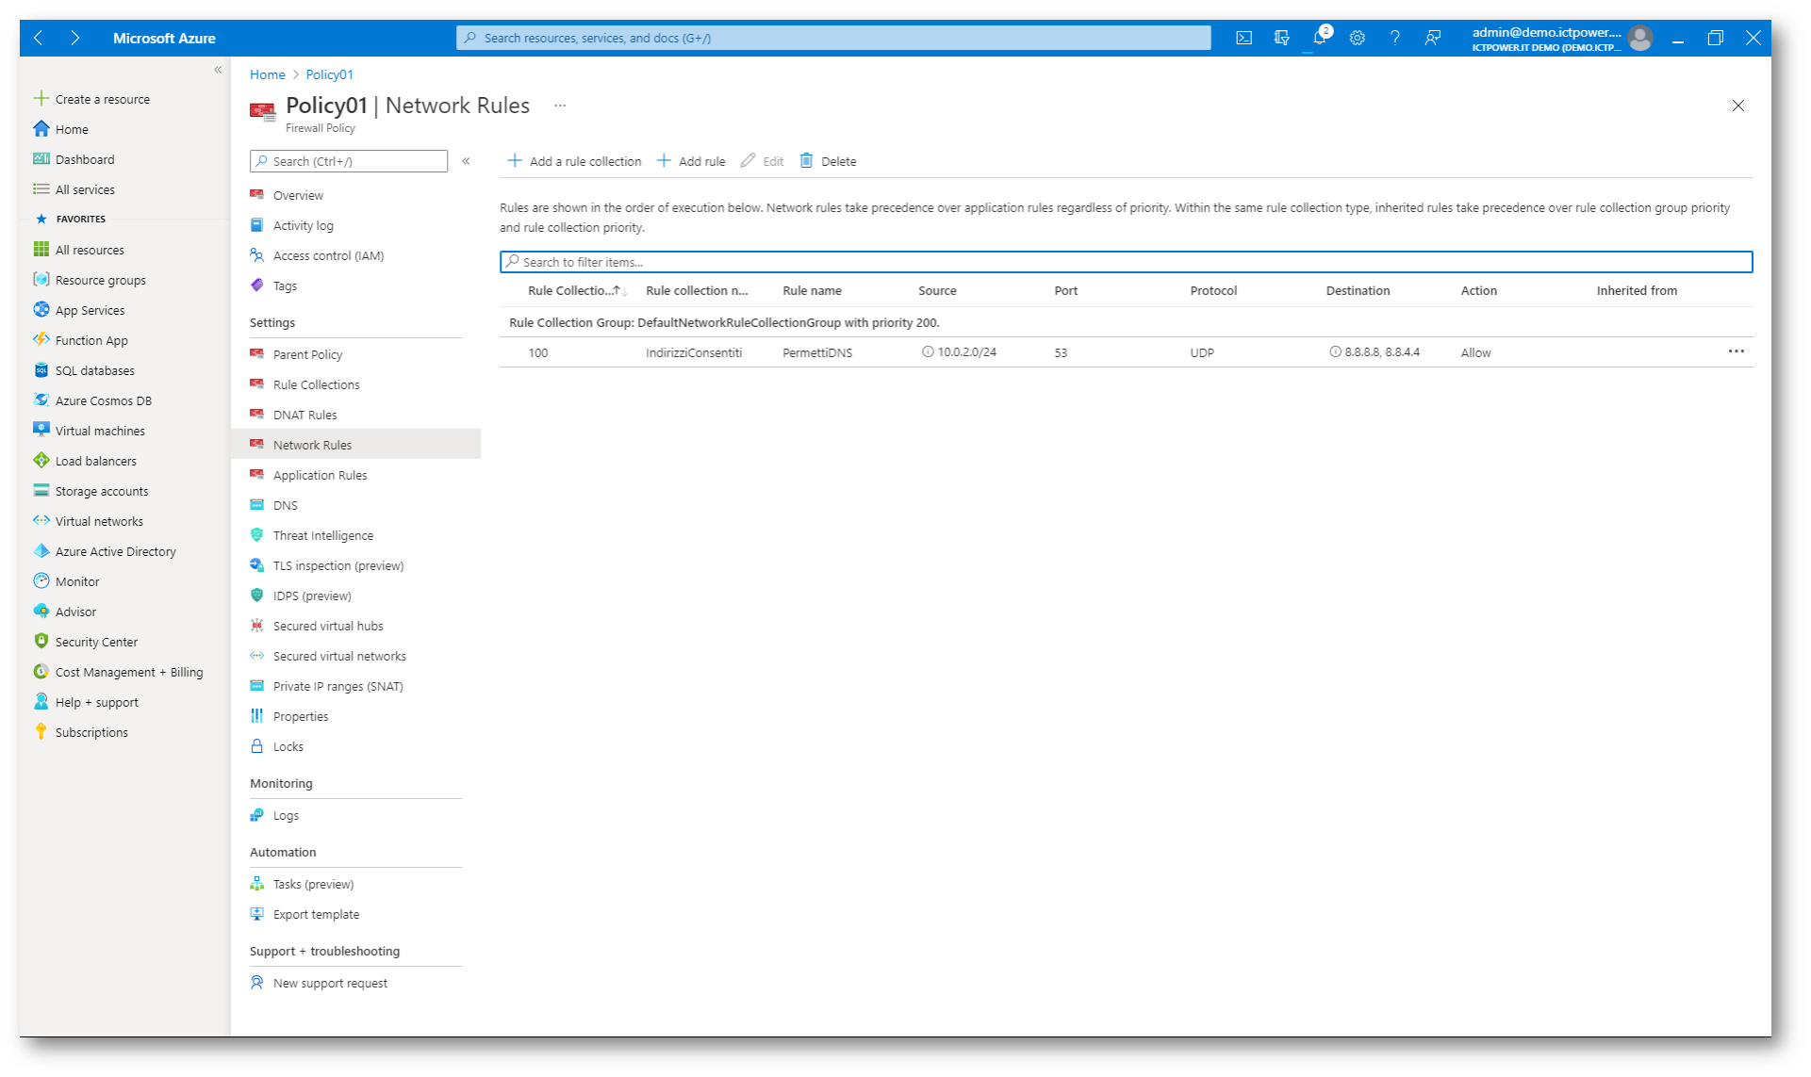Open DNAT Rules
1811x1077 pixels.
(305, 415)
